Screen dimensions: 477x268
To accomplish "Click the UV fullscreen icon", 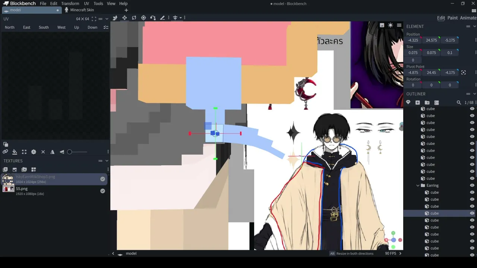I will click(94, 19).
